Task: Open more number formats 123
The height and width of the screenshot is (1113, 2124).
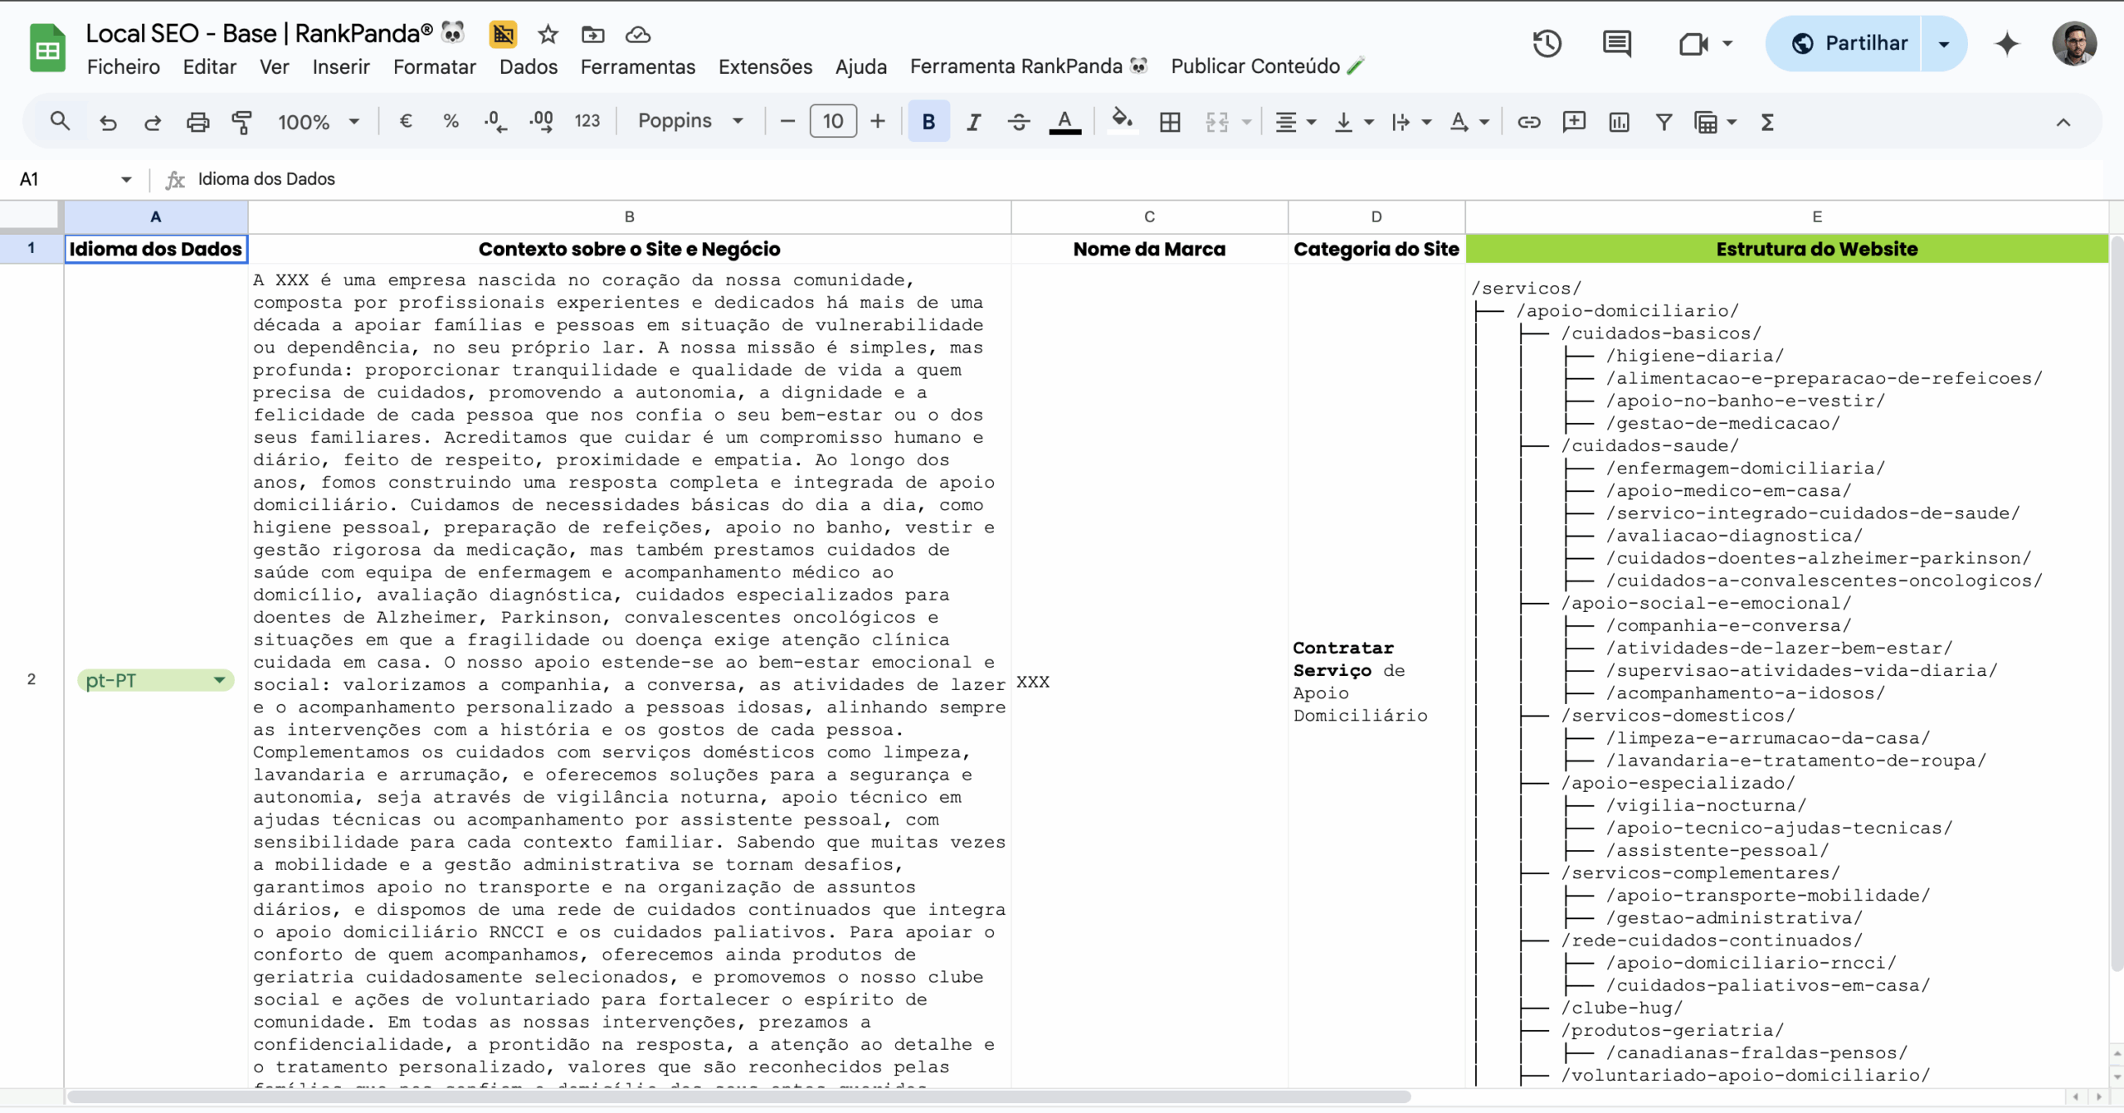Action: 587,122
